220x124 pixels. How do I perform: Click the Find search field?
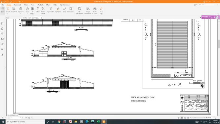point(208,5)
